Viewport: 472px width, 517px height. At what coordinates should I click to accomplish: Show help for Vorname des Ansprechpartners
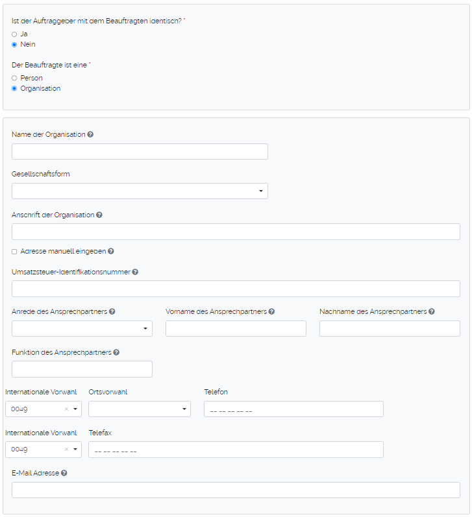[271, 311]
